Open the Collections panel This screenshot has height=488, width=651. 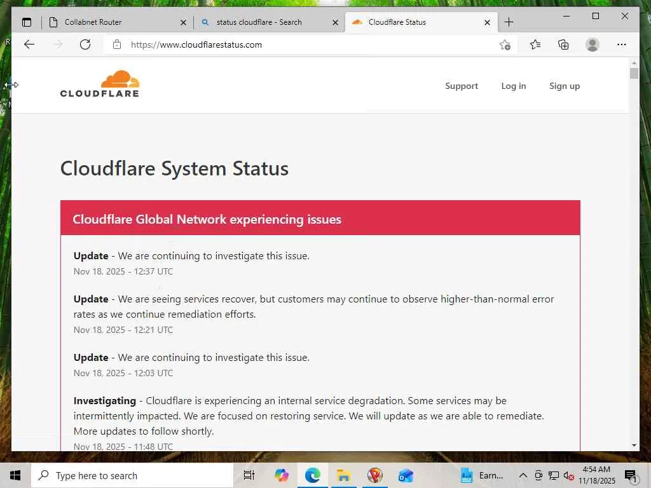pos(563,44)
